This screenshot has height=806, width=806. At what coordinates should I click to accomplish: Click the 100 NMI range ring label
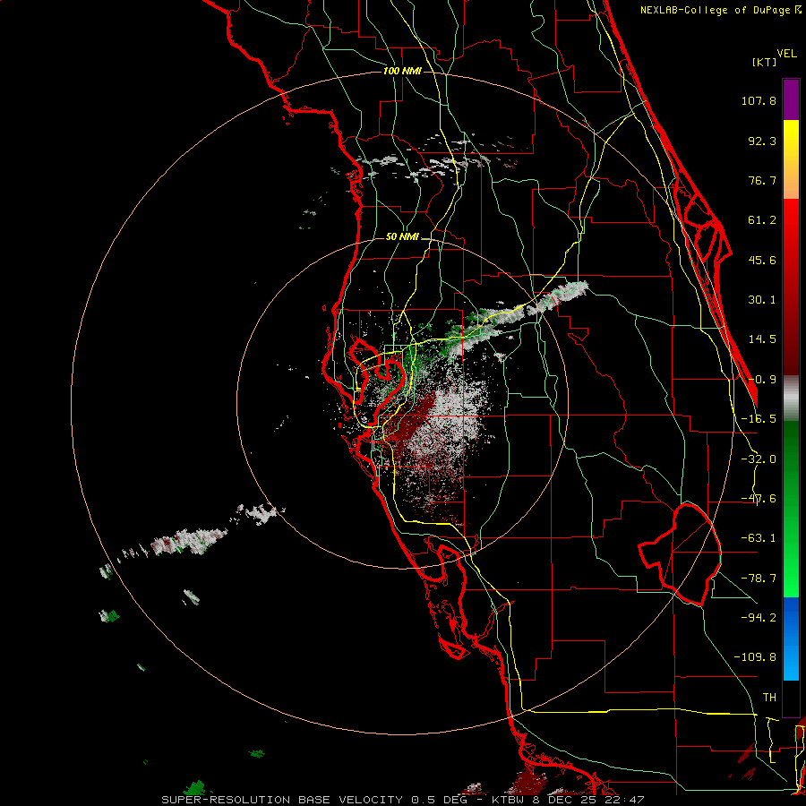coord(402,71)
